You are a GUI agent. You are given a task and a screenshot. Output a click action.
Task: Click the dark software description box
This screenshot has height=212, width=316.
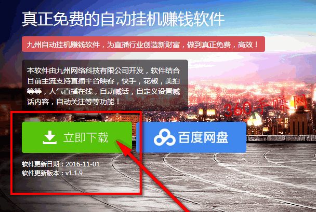point(105,86)
